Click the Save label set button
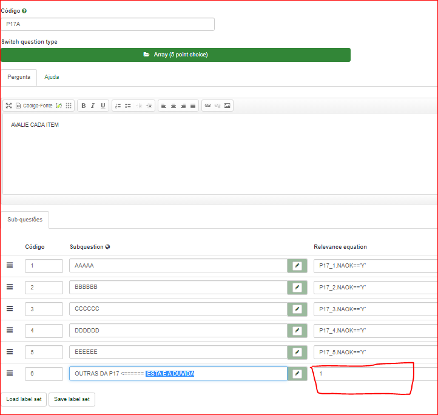The image size is (438, 415). click(72, 399)
